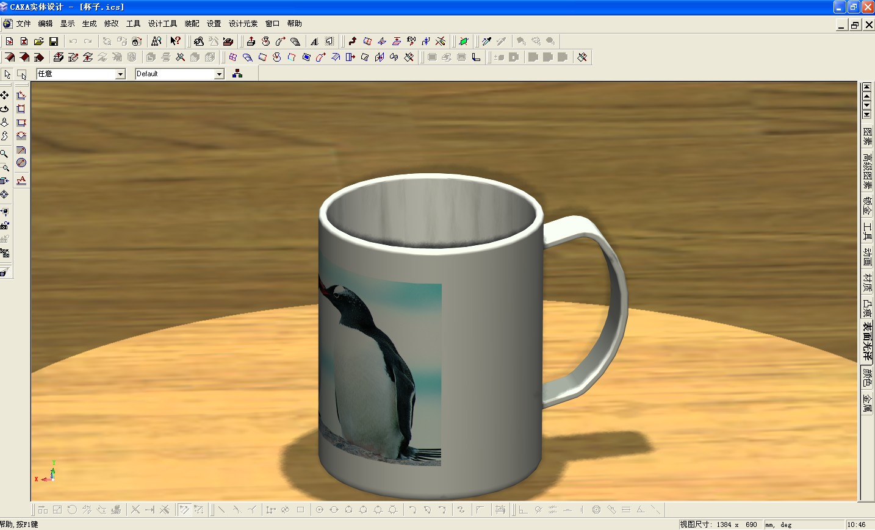Switch to the 表面光泽 catalog tab
Viewport: 875px width, 530px height.
coord(867,342)
